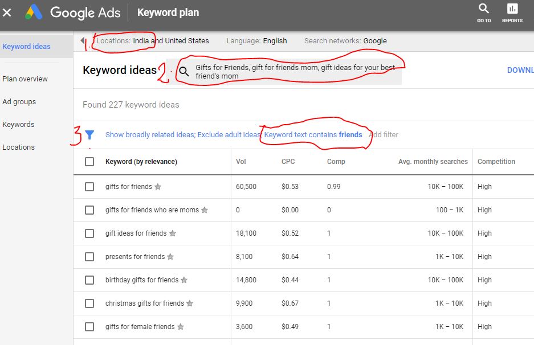Viewport: 534px width, 345px height.
Task: Click star beside presents for friends
Action: click(x=170, y=257)
